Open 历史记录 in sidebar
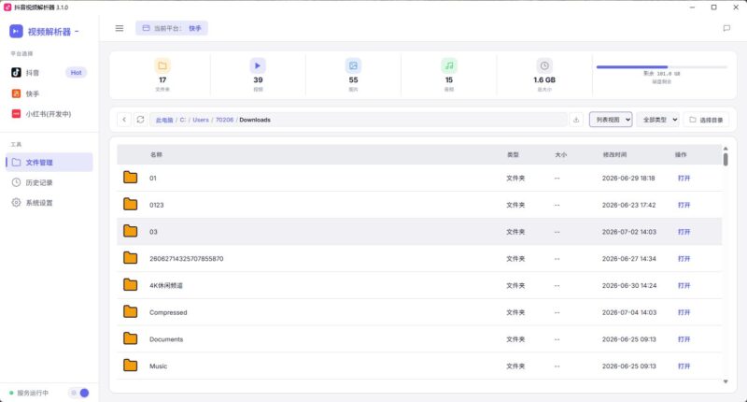This screenshot has width=747, height=402. pyautogui.click(x=49, y=182)
